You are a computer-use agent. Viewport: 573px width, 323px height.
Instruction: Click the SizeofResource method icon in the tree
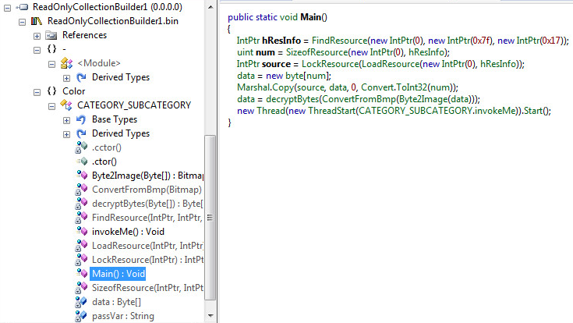click(82, 288)
